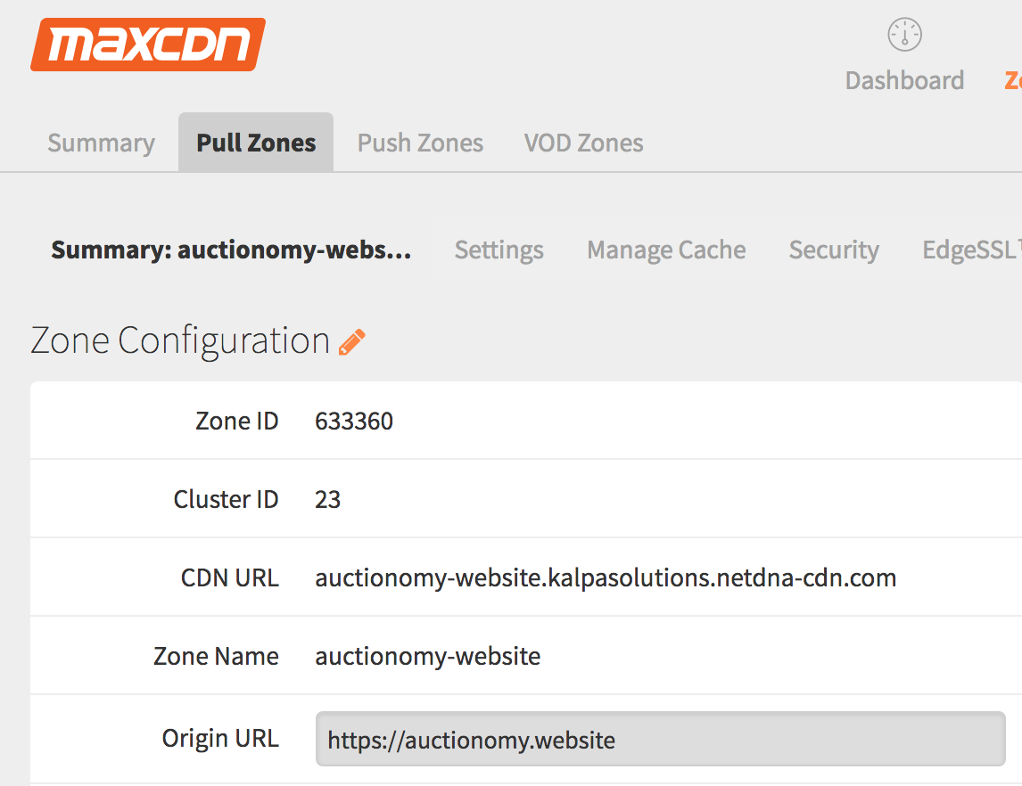Image resolution: width=1022 pixels, height=786 pixels.
Task: Click the orange Zones navigation link
Action: click(1014, 80)
